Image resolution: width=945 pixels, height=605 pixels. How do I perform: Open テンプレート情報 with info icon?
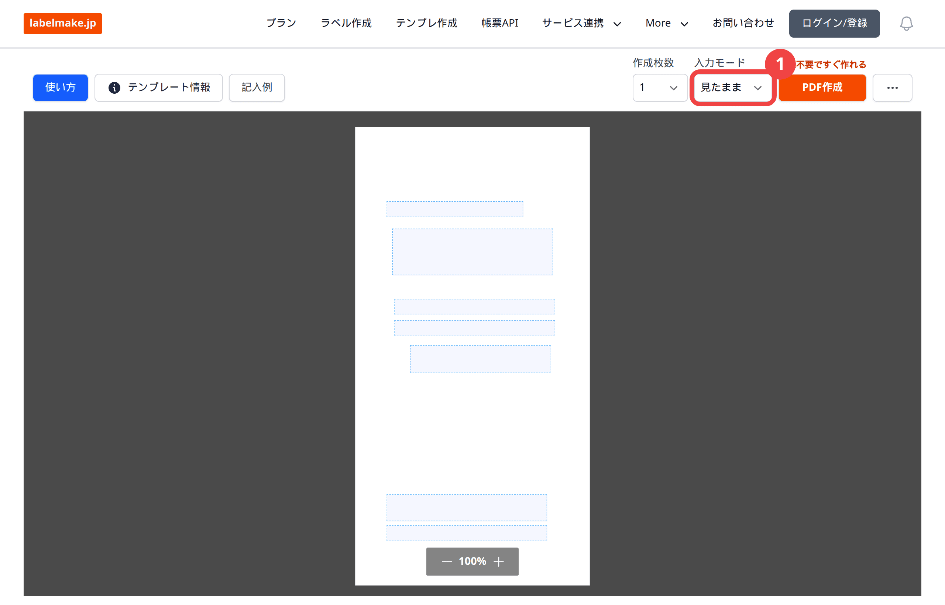[158, 87]
